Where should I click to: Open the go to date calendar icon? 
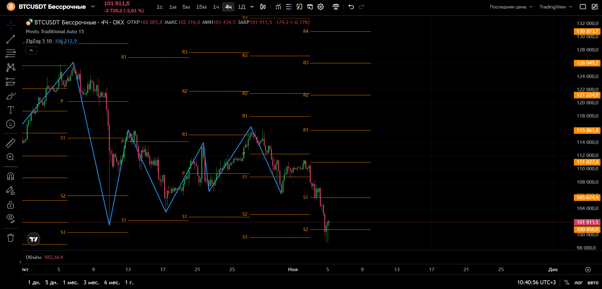click(x=310, y=7)
